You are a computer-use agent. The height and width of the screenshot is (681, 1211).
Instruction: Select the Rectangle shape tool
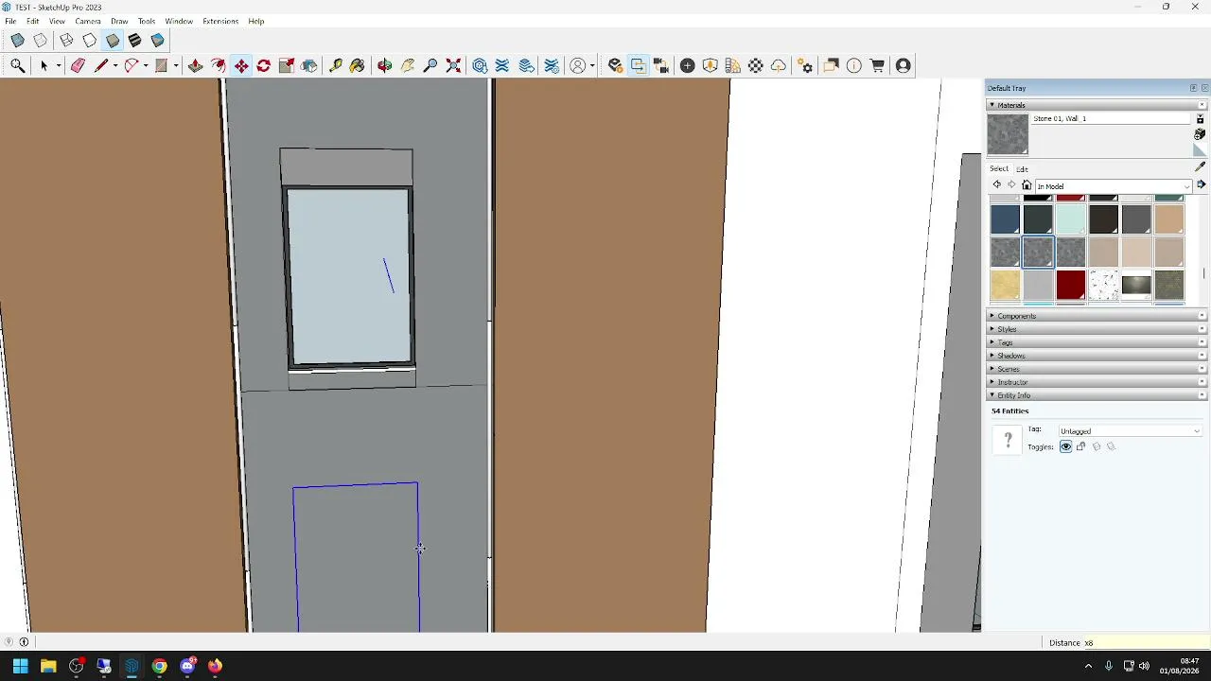[162, 65]
